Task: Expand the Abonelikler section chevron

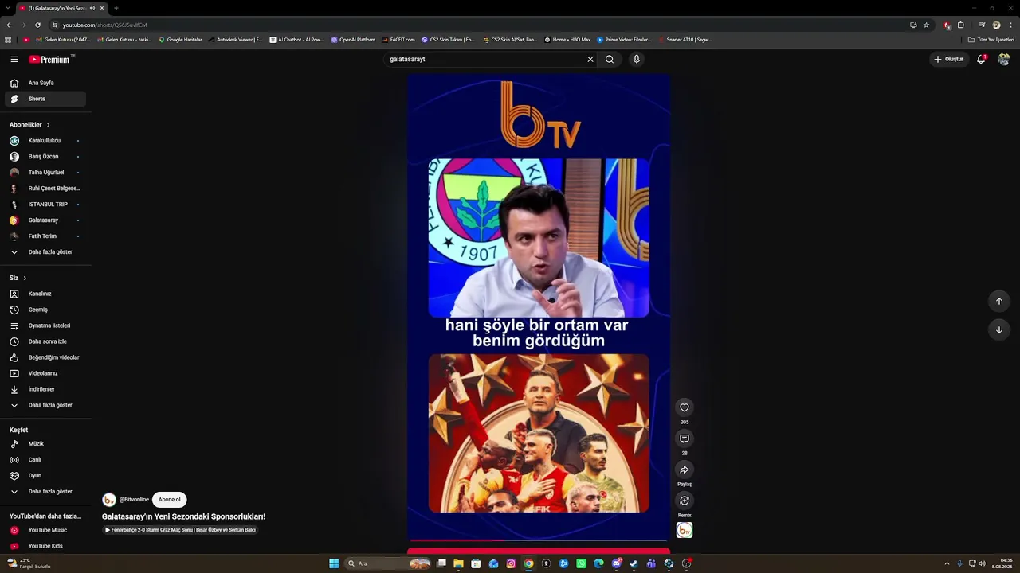Action: (x=48, y=125)
